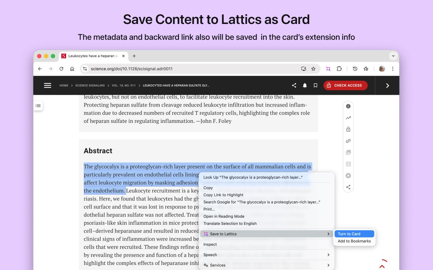
Task: Open the Chrome three-dot menu
Action: (393, 69)
